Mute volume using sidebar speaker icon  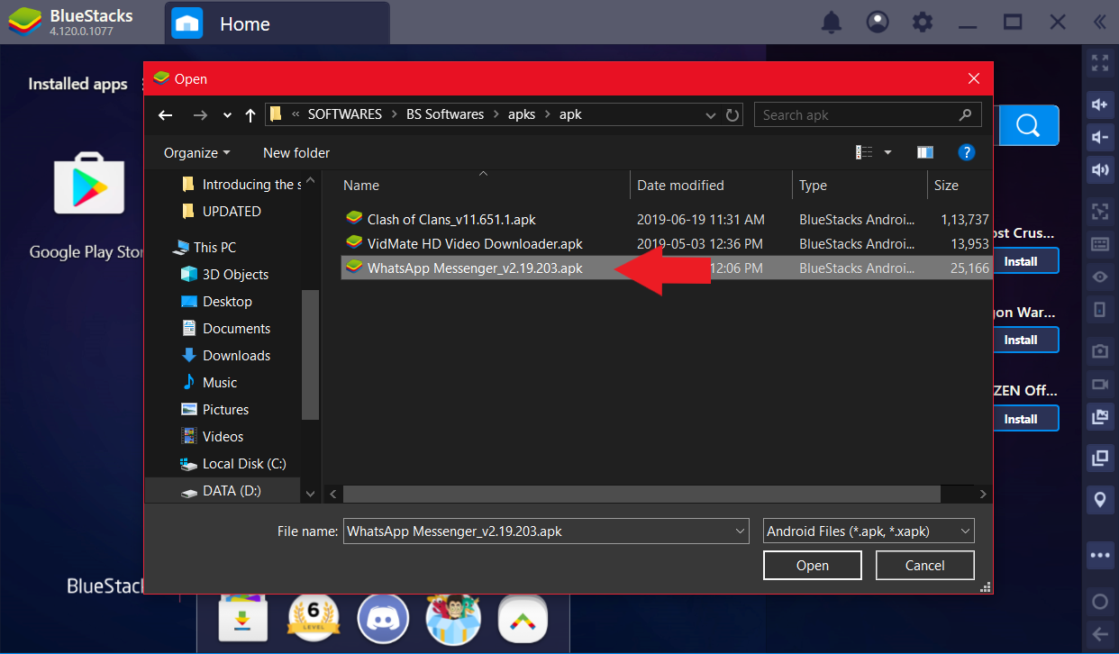click(x=1099, y=170)
